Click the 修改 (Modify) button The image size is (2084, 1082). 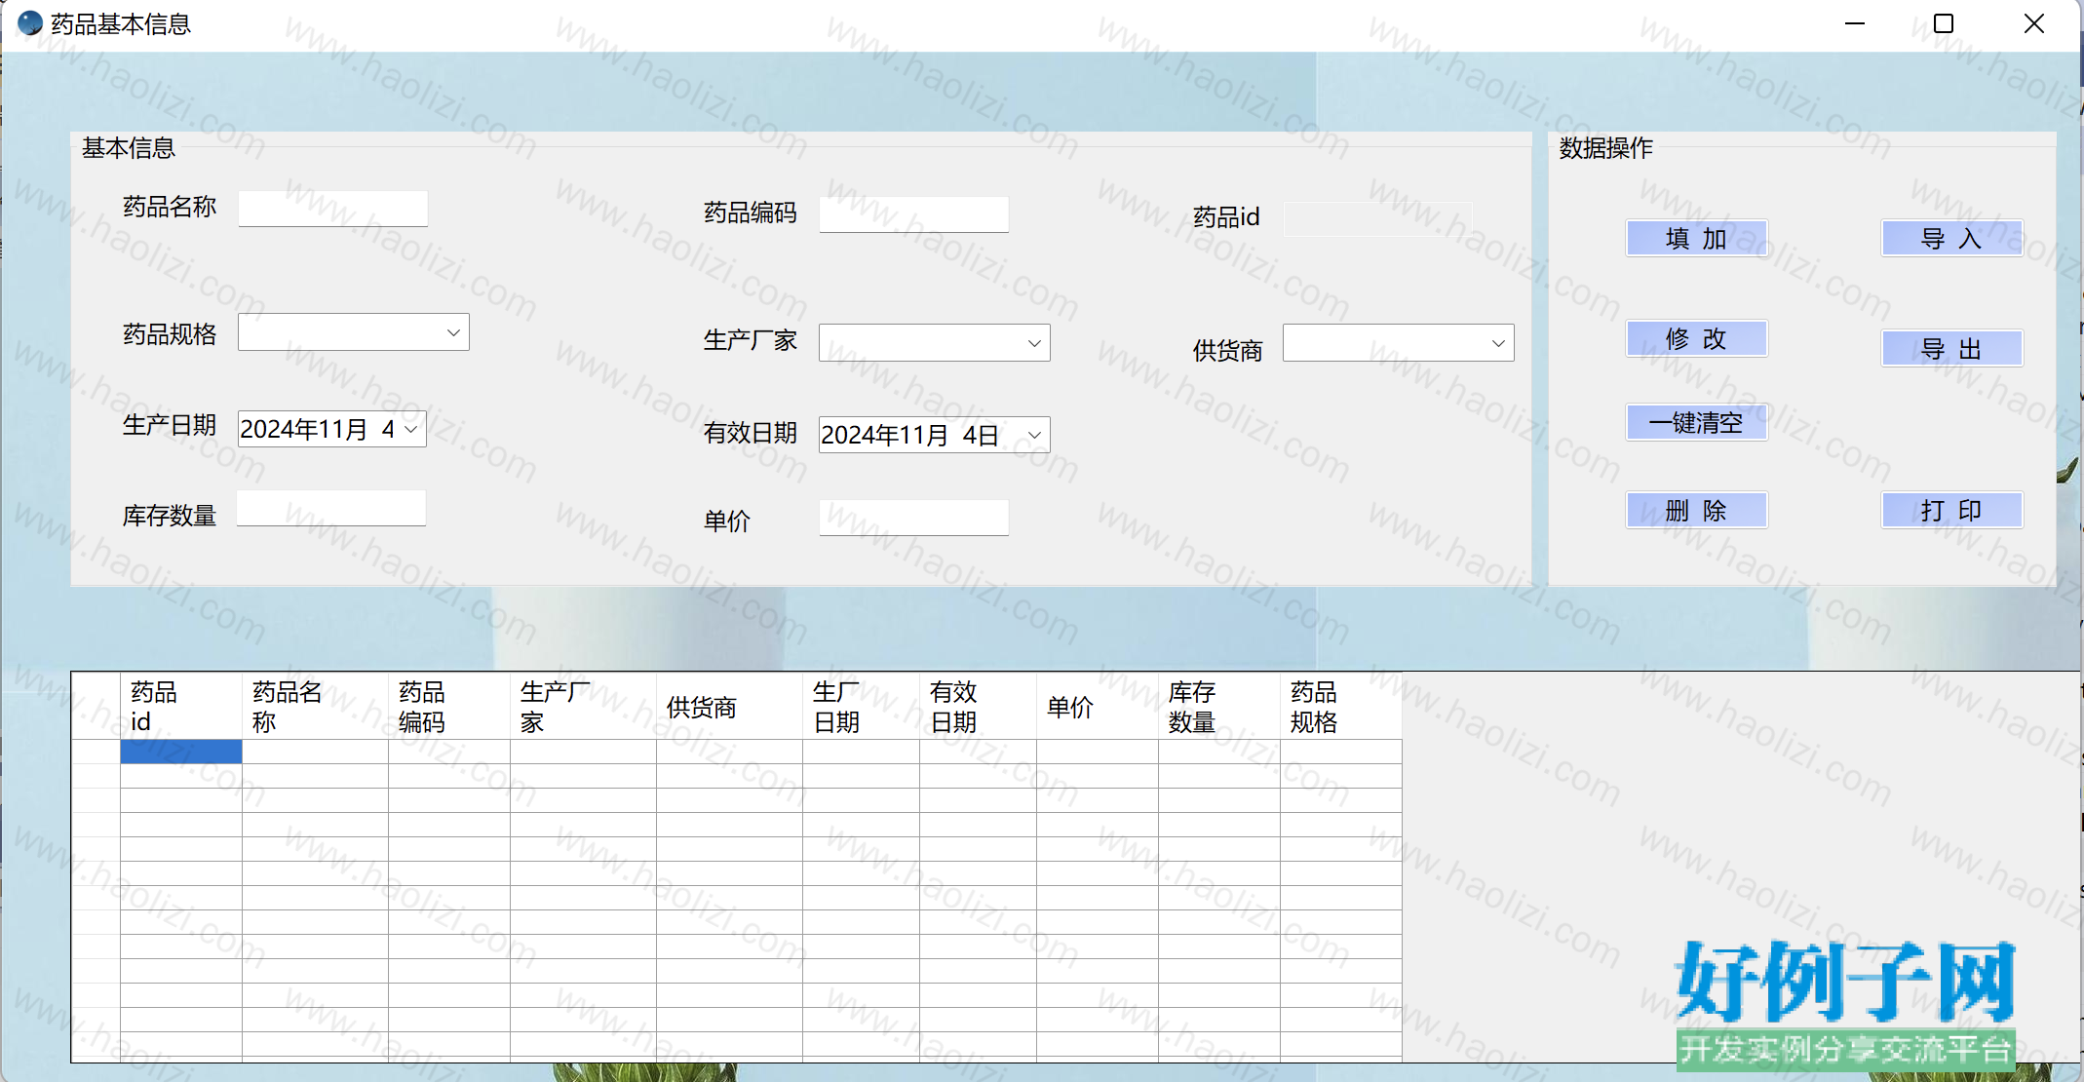pos(1696,338)
